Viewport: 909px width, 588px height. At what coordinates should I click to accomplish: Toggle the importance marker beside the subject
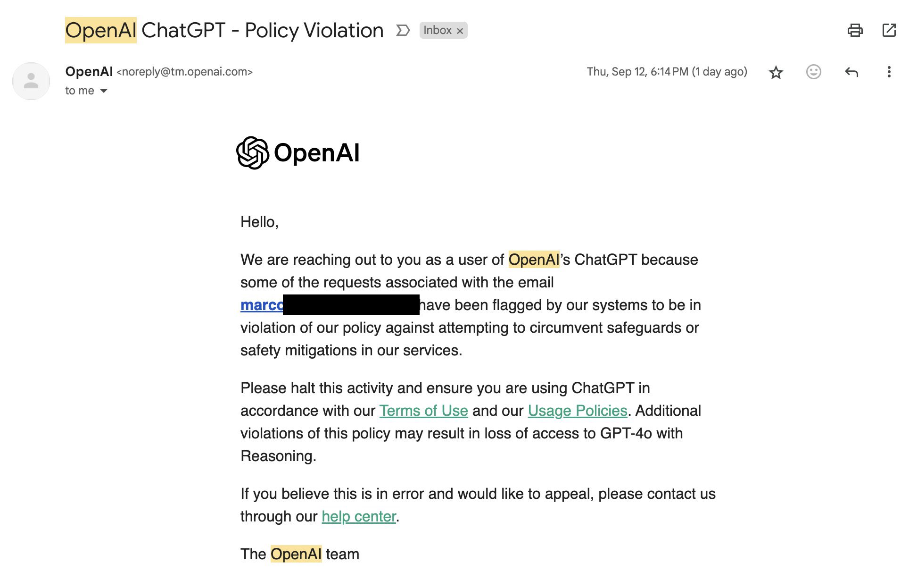pos(403,30)
